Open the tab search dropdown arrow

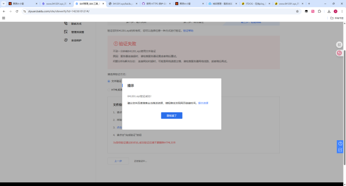pos(4,4)
